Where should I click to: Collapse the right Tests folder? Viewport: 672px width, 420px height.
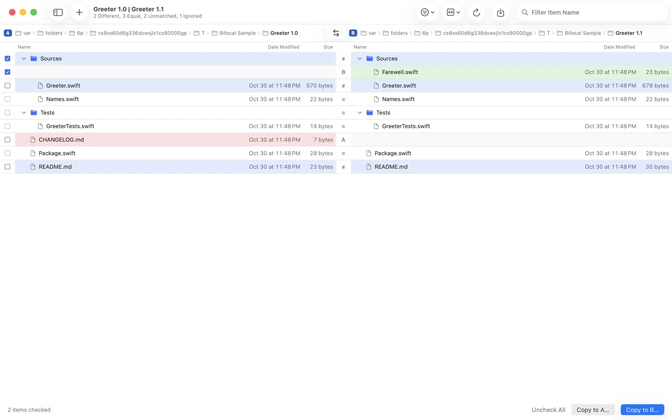360,113
